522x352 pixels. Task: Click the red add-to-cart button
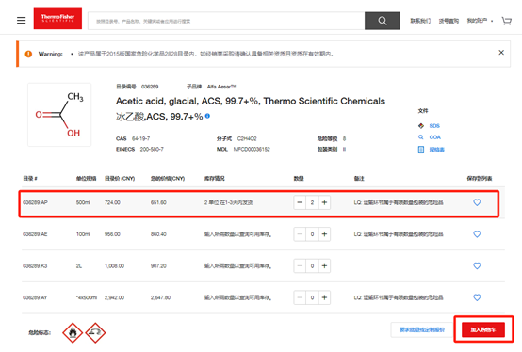(x=483, y=329)
